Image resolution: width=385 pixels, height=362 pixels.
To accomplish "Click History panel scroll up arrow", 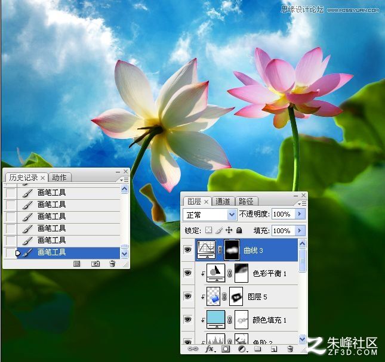I will tap(125, 189).
